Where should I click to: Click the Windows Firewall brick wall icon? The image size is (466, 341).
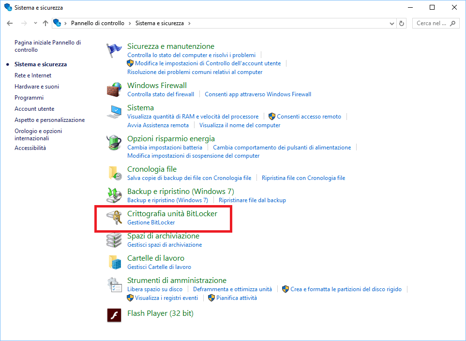(114, 89)
